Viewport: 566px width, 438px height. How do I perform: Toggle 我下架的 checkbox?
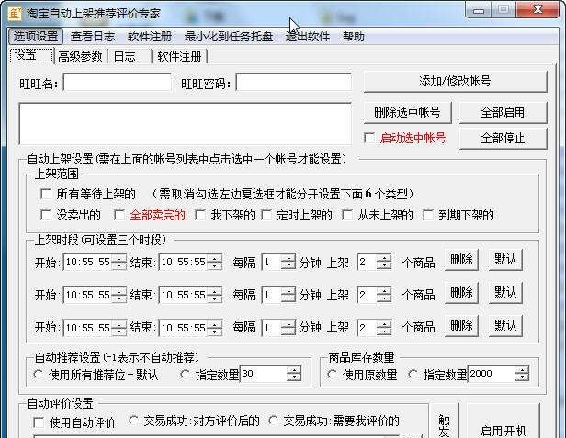coord(200,215)
